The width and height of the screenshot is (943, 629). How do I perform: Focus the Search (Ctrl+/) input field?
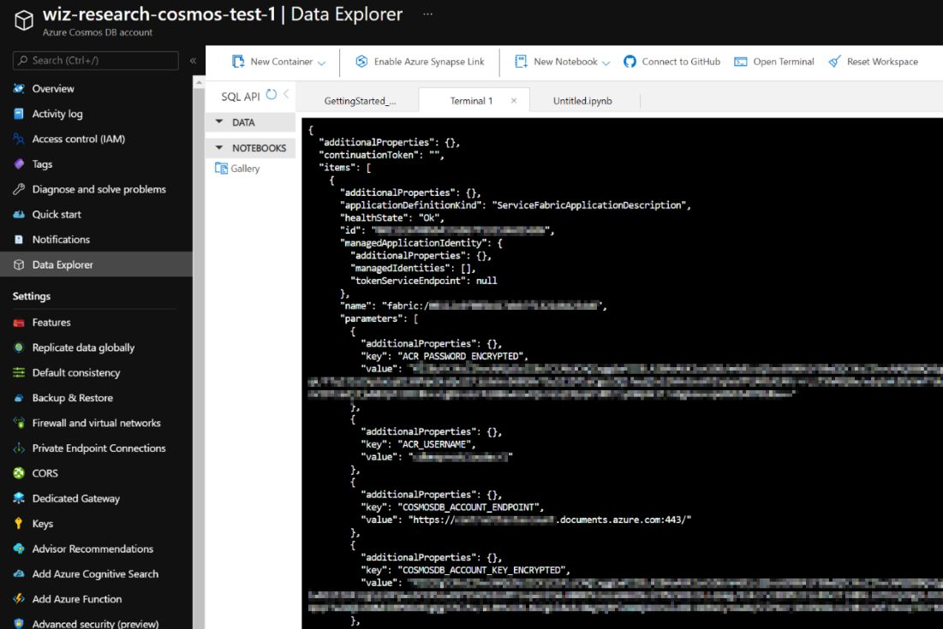click(x=96, y=60)
